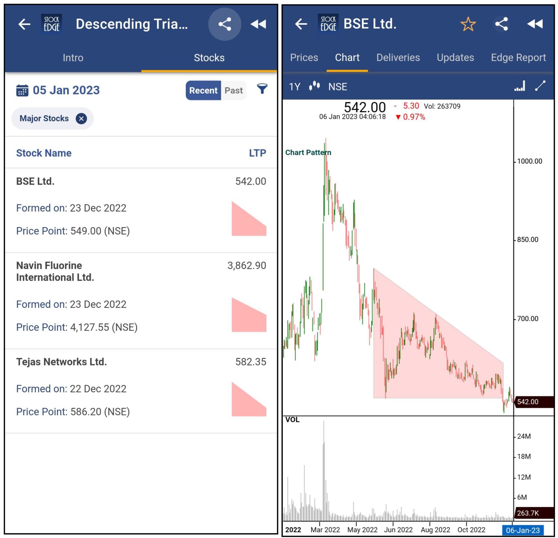Image resolution: width=558 pixels, height=538 pixels.
Task: Open the 1Y timeframe selector
Action: pos(295,87)
